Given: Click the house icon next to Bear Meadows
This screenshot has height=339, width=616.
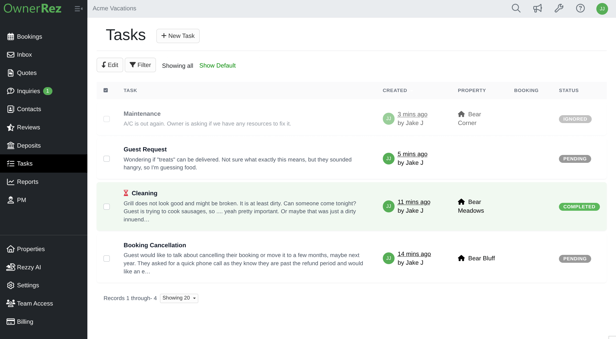Looking at the screenshot, I should pos(461,202).
